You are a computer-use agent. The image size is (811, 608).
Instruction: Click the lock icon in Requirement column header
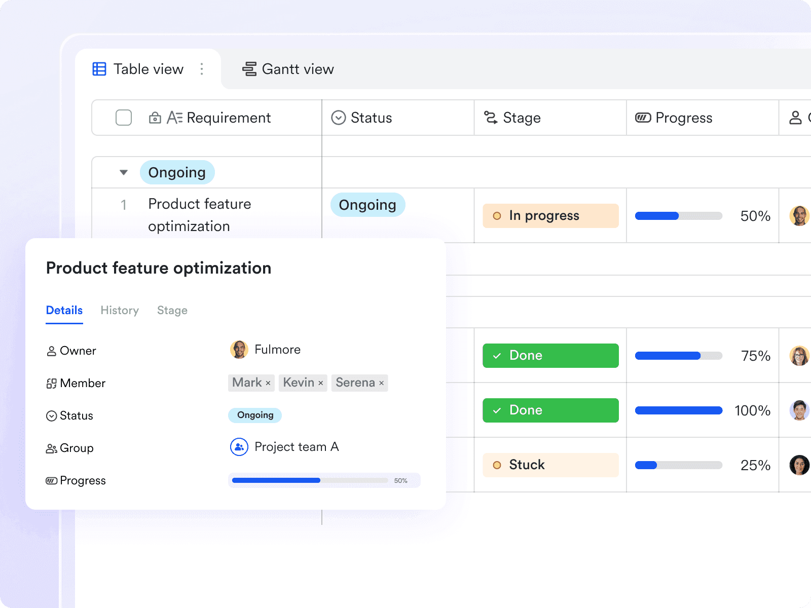[x=156, y=118]
